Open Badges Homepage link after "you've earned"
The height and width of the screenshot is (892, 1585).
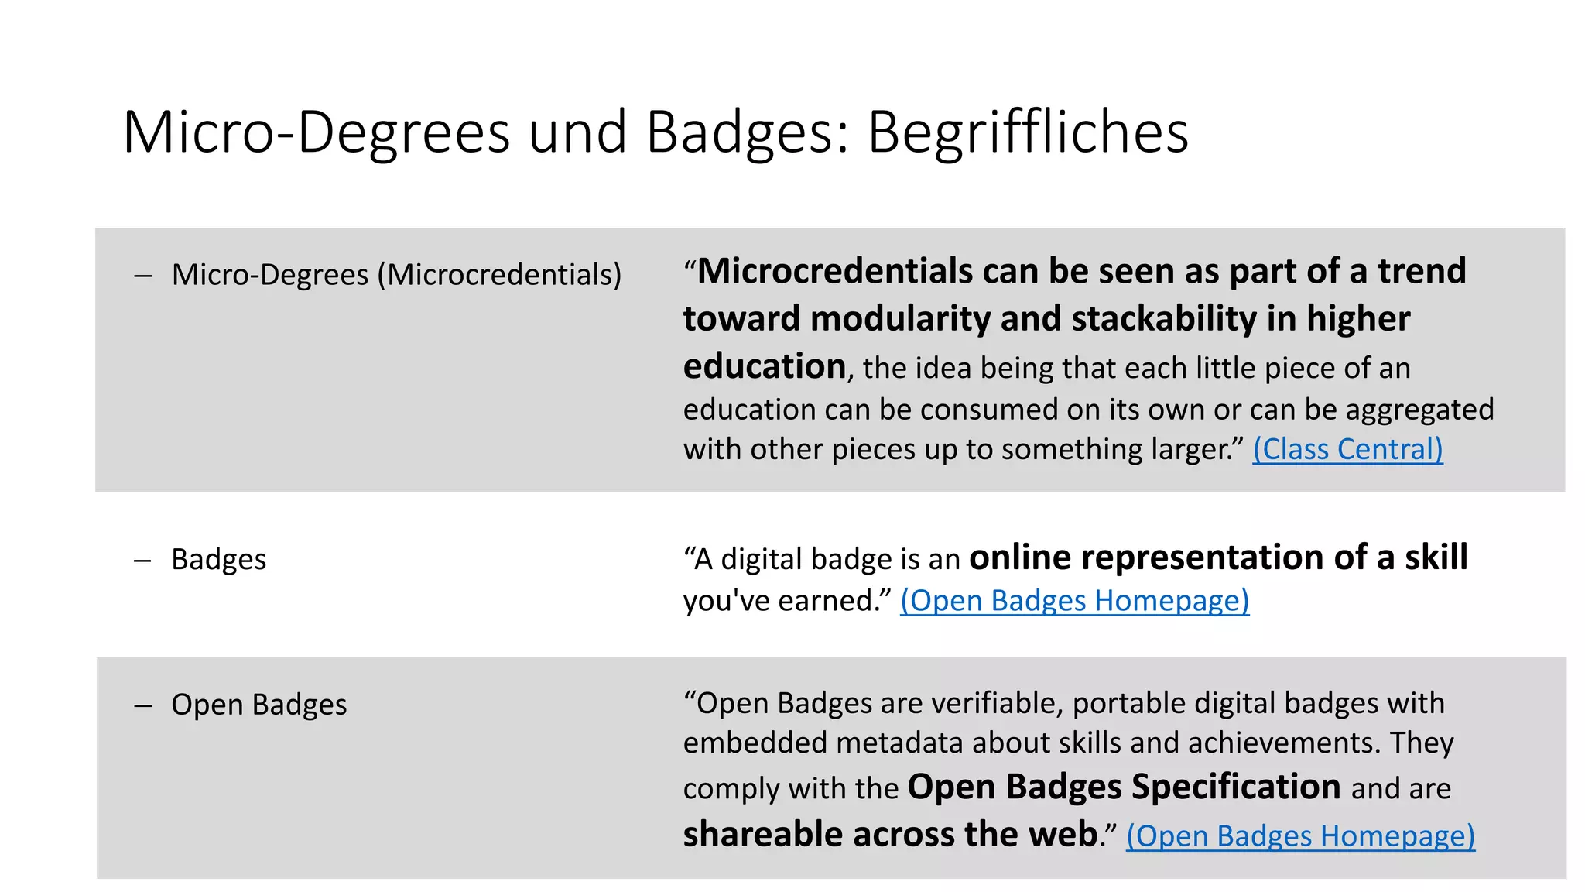tap(1074, 601)
